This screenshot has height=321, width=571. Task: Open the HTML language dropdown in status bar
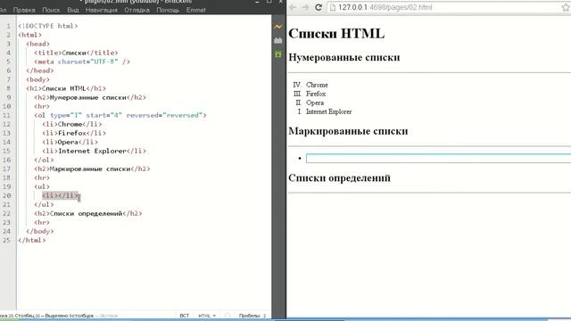(207, 316)
